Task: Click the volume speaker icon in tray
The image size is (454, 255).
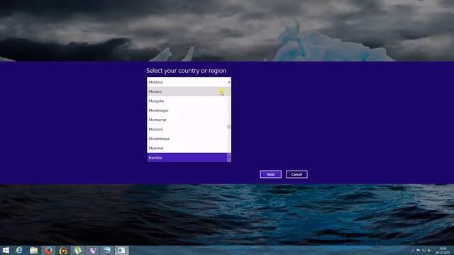Action: (x=430, y=251)
